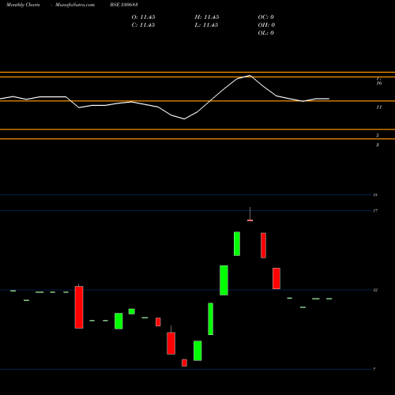Click the lowest trough of the white indicator line
Screen dimensions: 395x395
point(184,118)
